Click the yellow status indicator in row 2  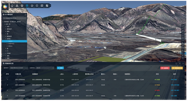tap(157, 85)
